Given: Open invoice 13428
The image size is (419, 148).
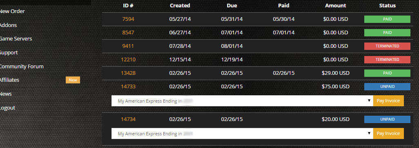Looking at the screenshot, I should pos(128,73).
